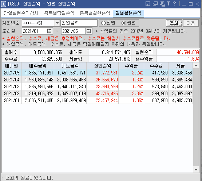Open calendar picker for start month 2021/01
202x181 pixels.
(49, 31)
